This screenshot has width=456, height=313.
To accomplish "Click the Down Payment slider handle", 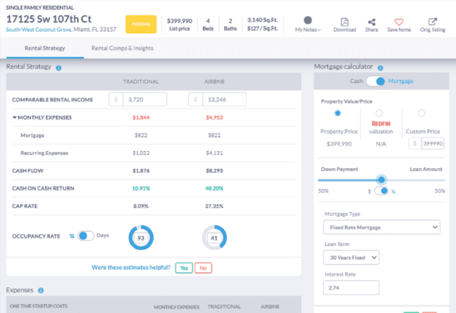I will (381, 179).
